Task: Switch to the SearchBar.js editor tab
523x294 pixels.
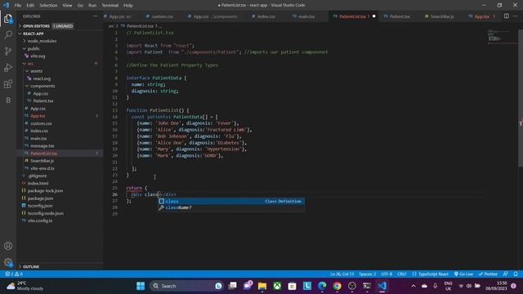Action: pos(441,16)
